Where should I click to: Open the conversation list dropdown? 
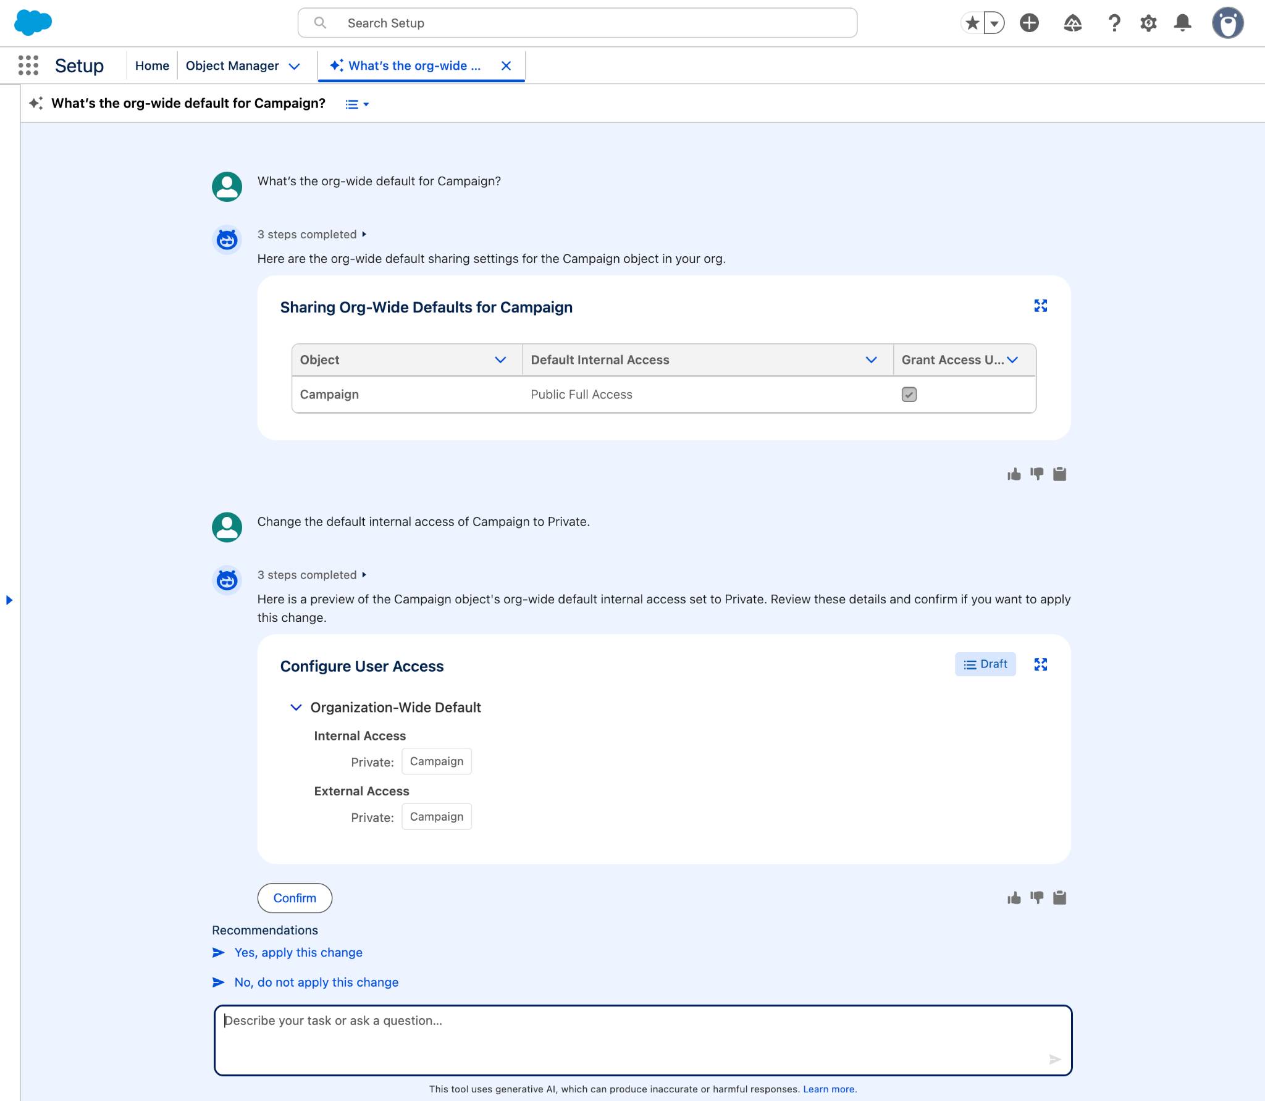pyautogui.click(x=357, y=104)
